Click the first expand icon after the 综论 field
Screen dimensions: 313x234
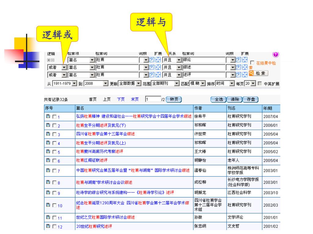(239, 60)
